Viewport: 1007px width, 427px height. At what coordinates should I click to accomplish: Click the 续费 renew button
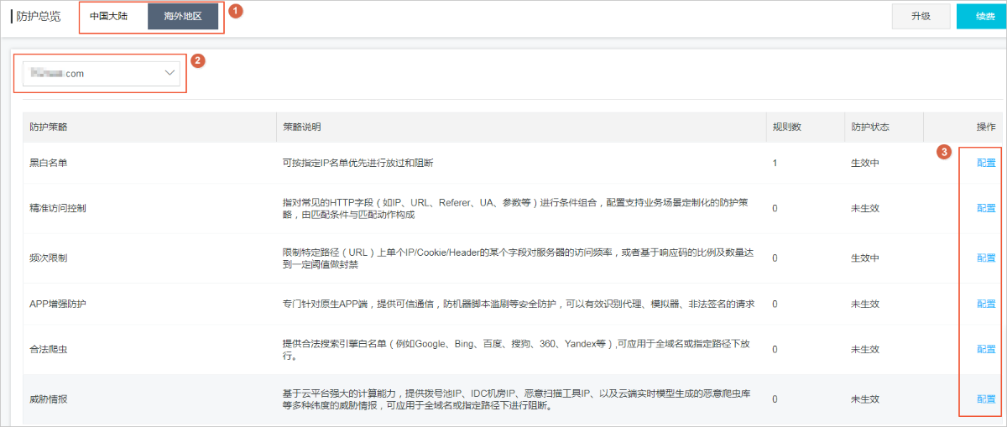click(x=982, y=16)
